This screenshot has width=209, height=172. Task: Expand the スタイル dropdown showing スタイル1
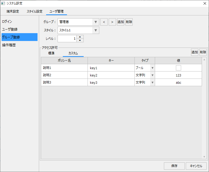point(96,30)
